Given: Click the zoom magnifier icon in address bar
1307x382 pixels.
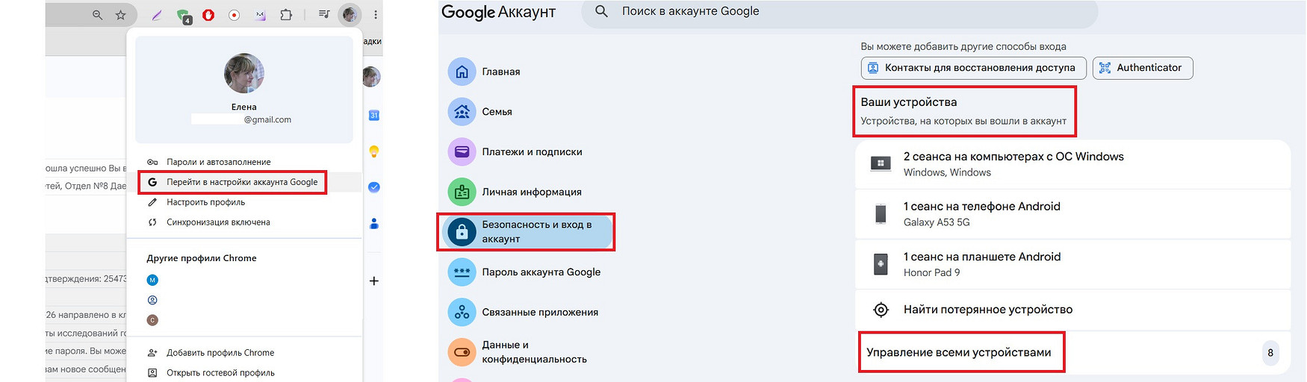Looking at the screenshot, I should (x=97, y=14).
